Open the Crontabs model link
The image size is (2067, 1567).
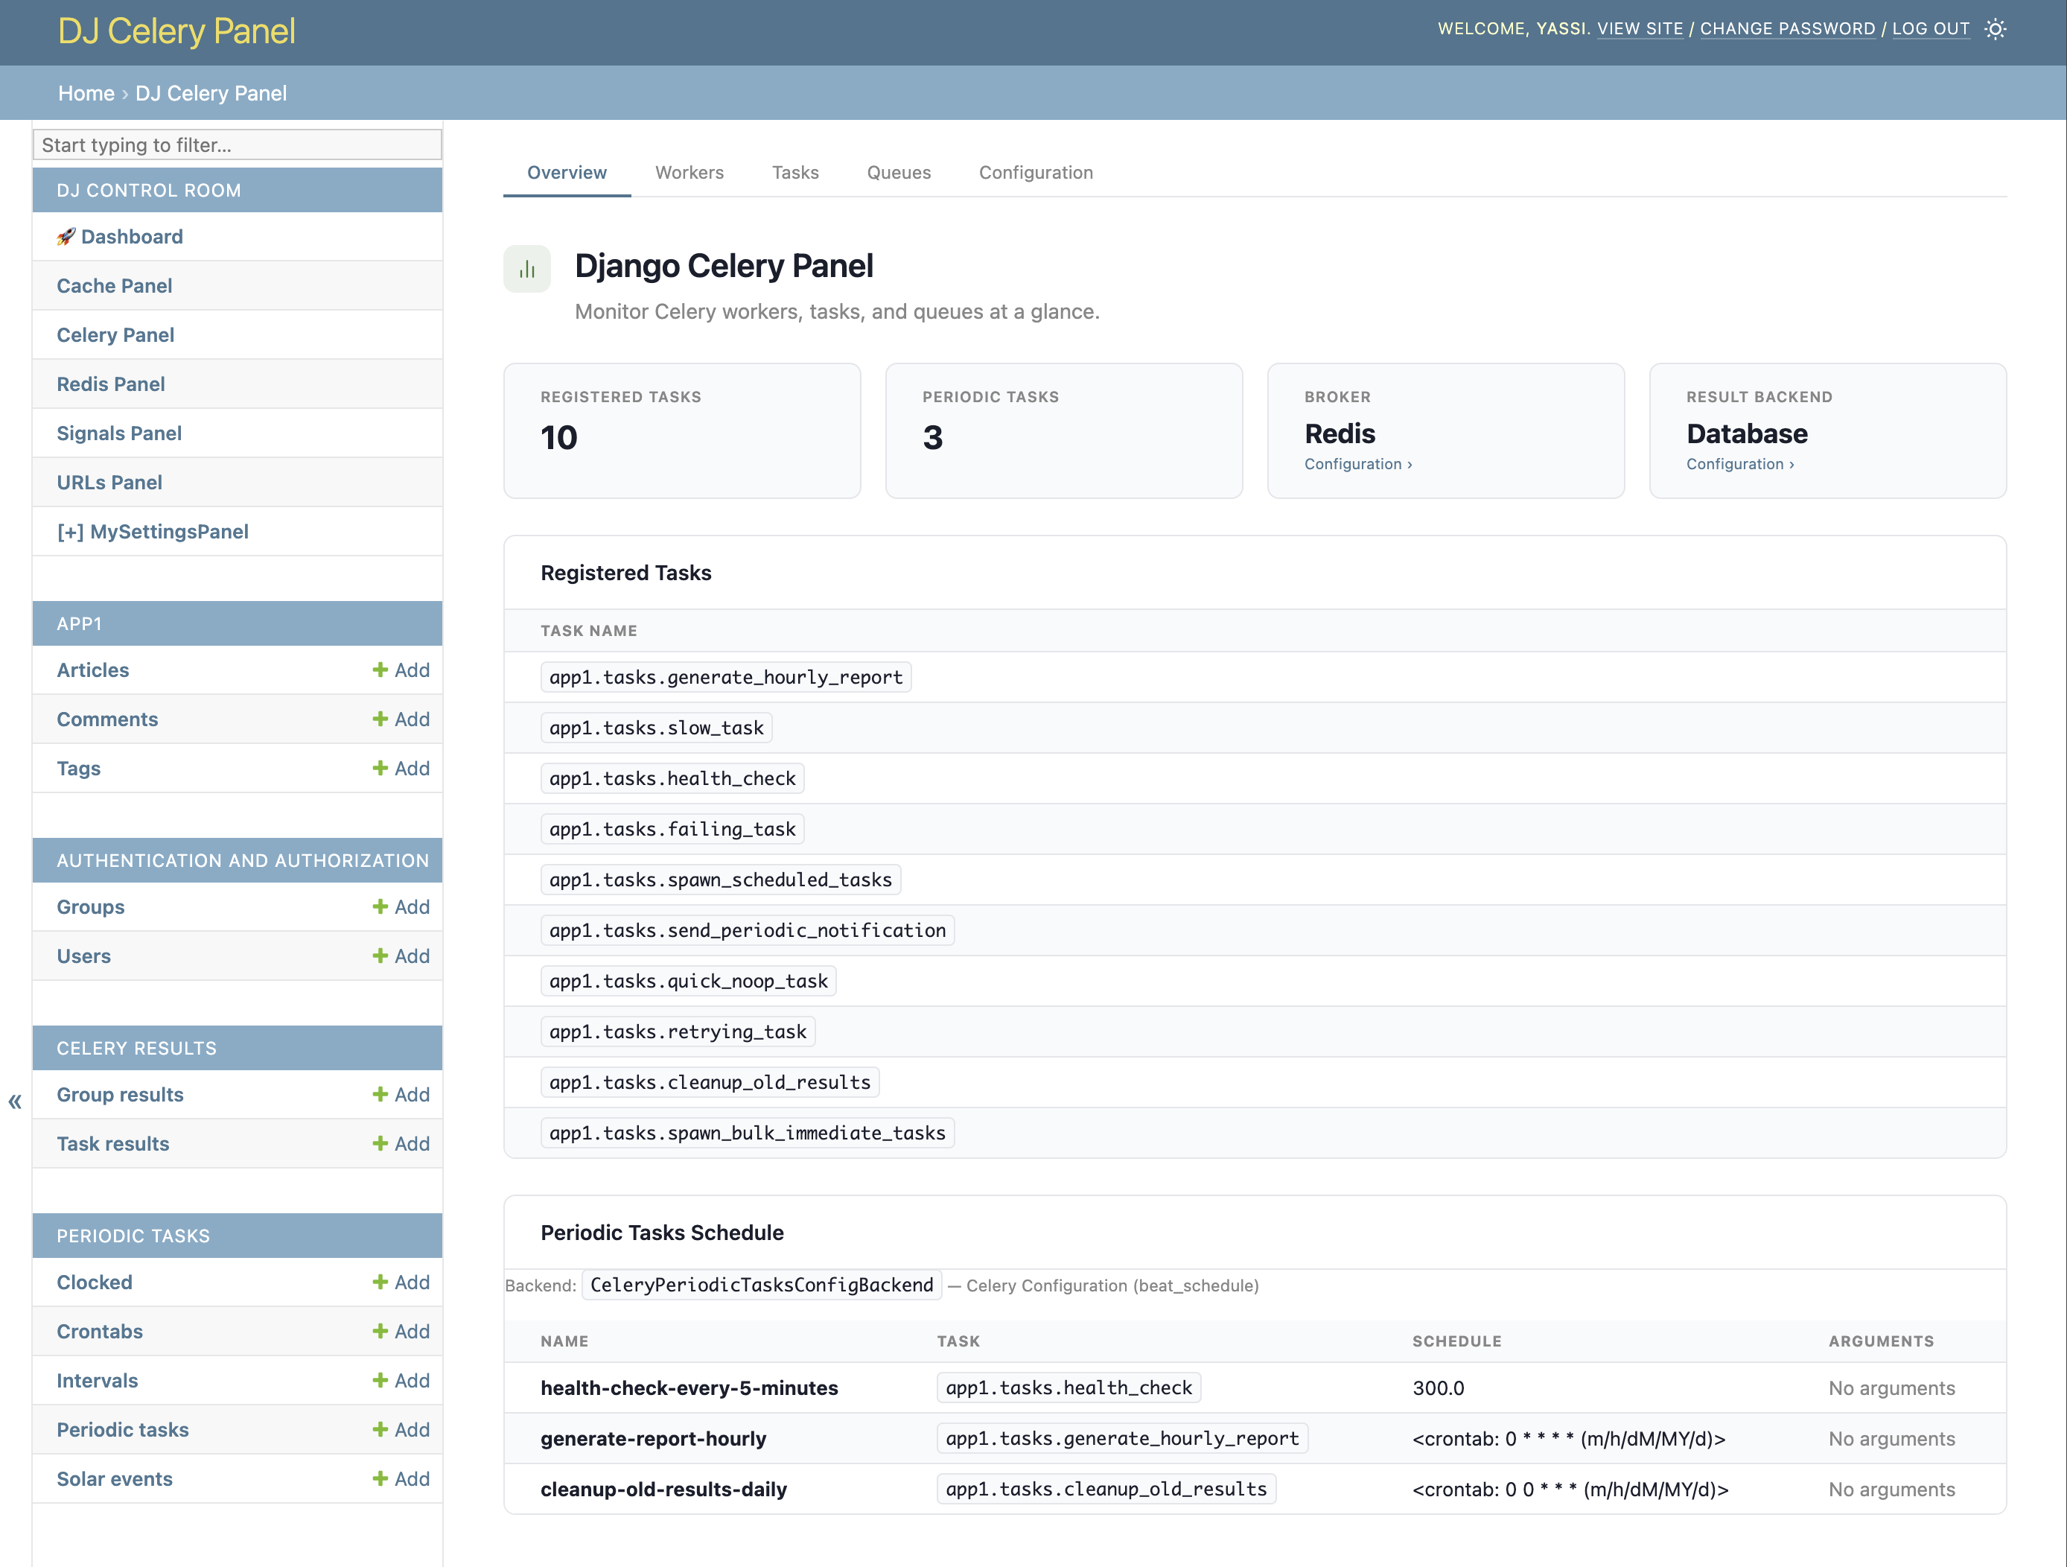coord(100,1332)
